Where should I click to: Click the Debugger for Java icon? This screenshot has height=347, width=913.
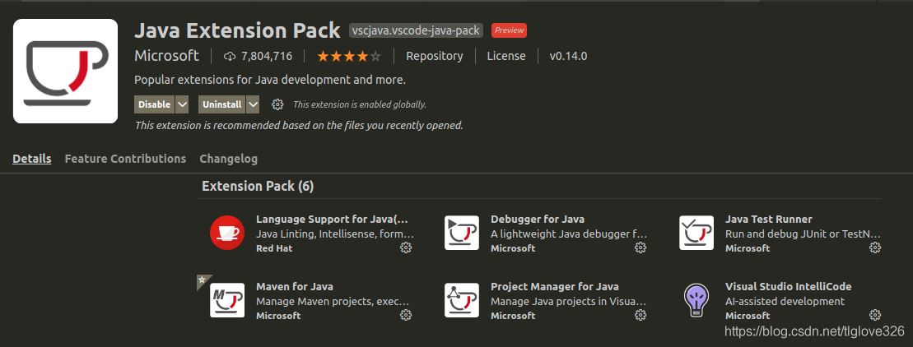pyautogui.click(x=462, y=233)
